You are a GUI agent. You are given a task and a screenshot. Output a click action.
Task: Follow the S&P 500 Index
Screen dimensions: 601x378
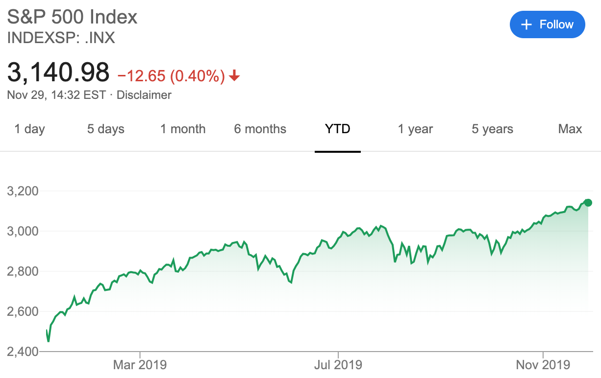[x=548, y=24]
